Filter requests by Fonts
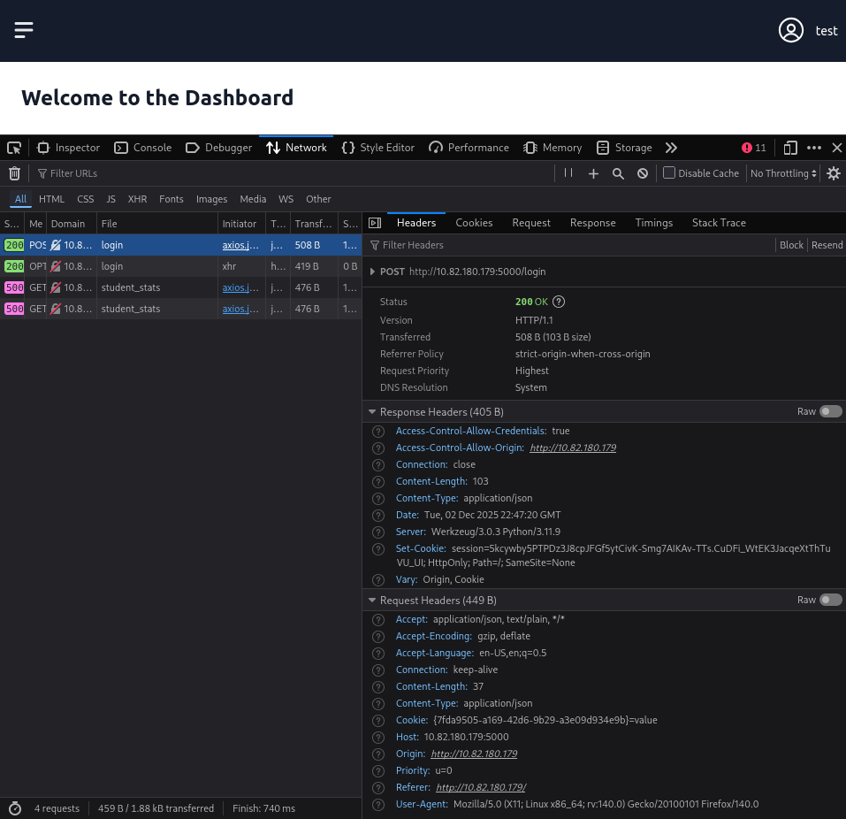Image resolution: width=846 pixels, height=819 pixels. click(171, 199)
